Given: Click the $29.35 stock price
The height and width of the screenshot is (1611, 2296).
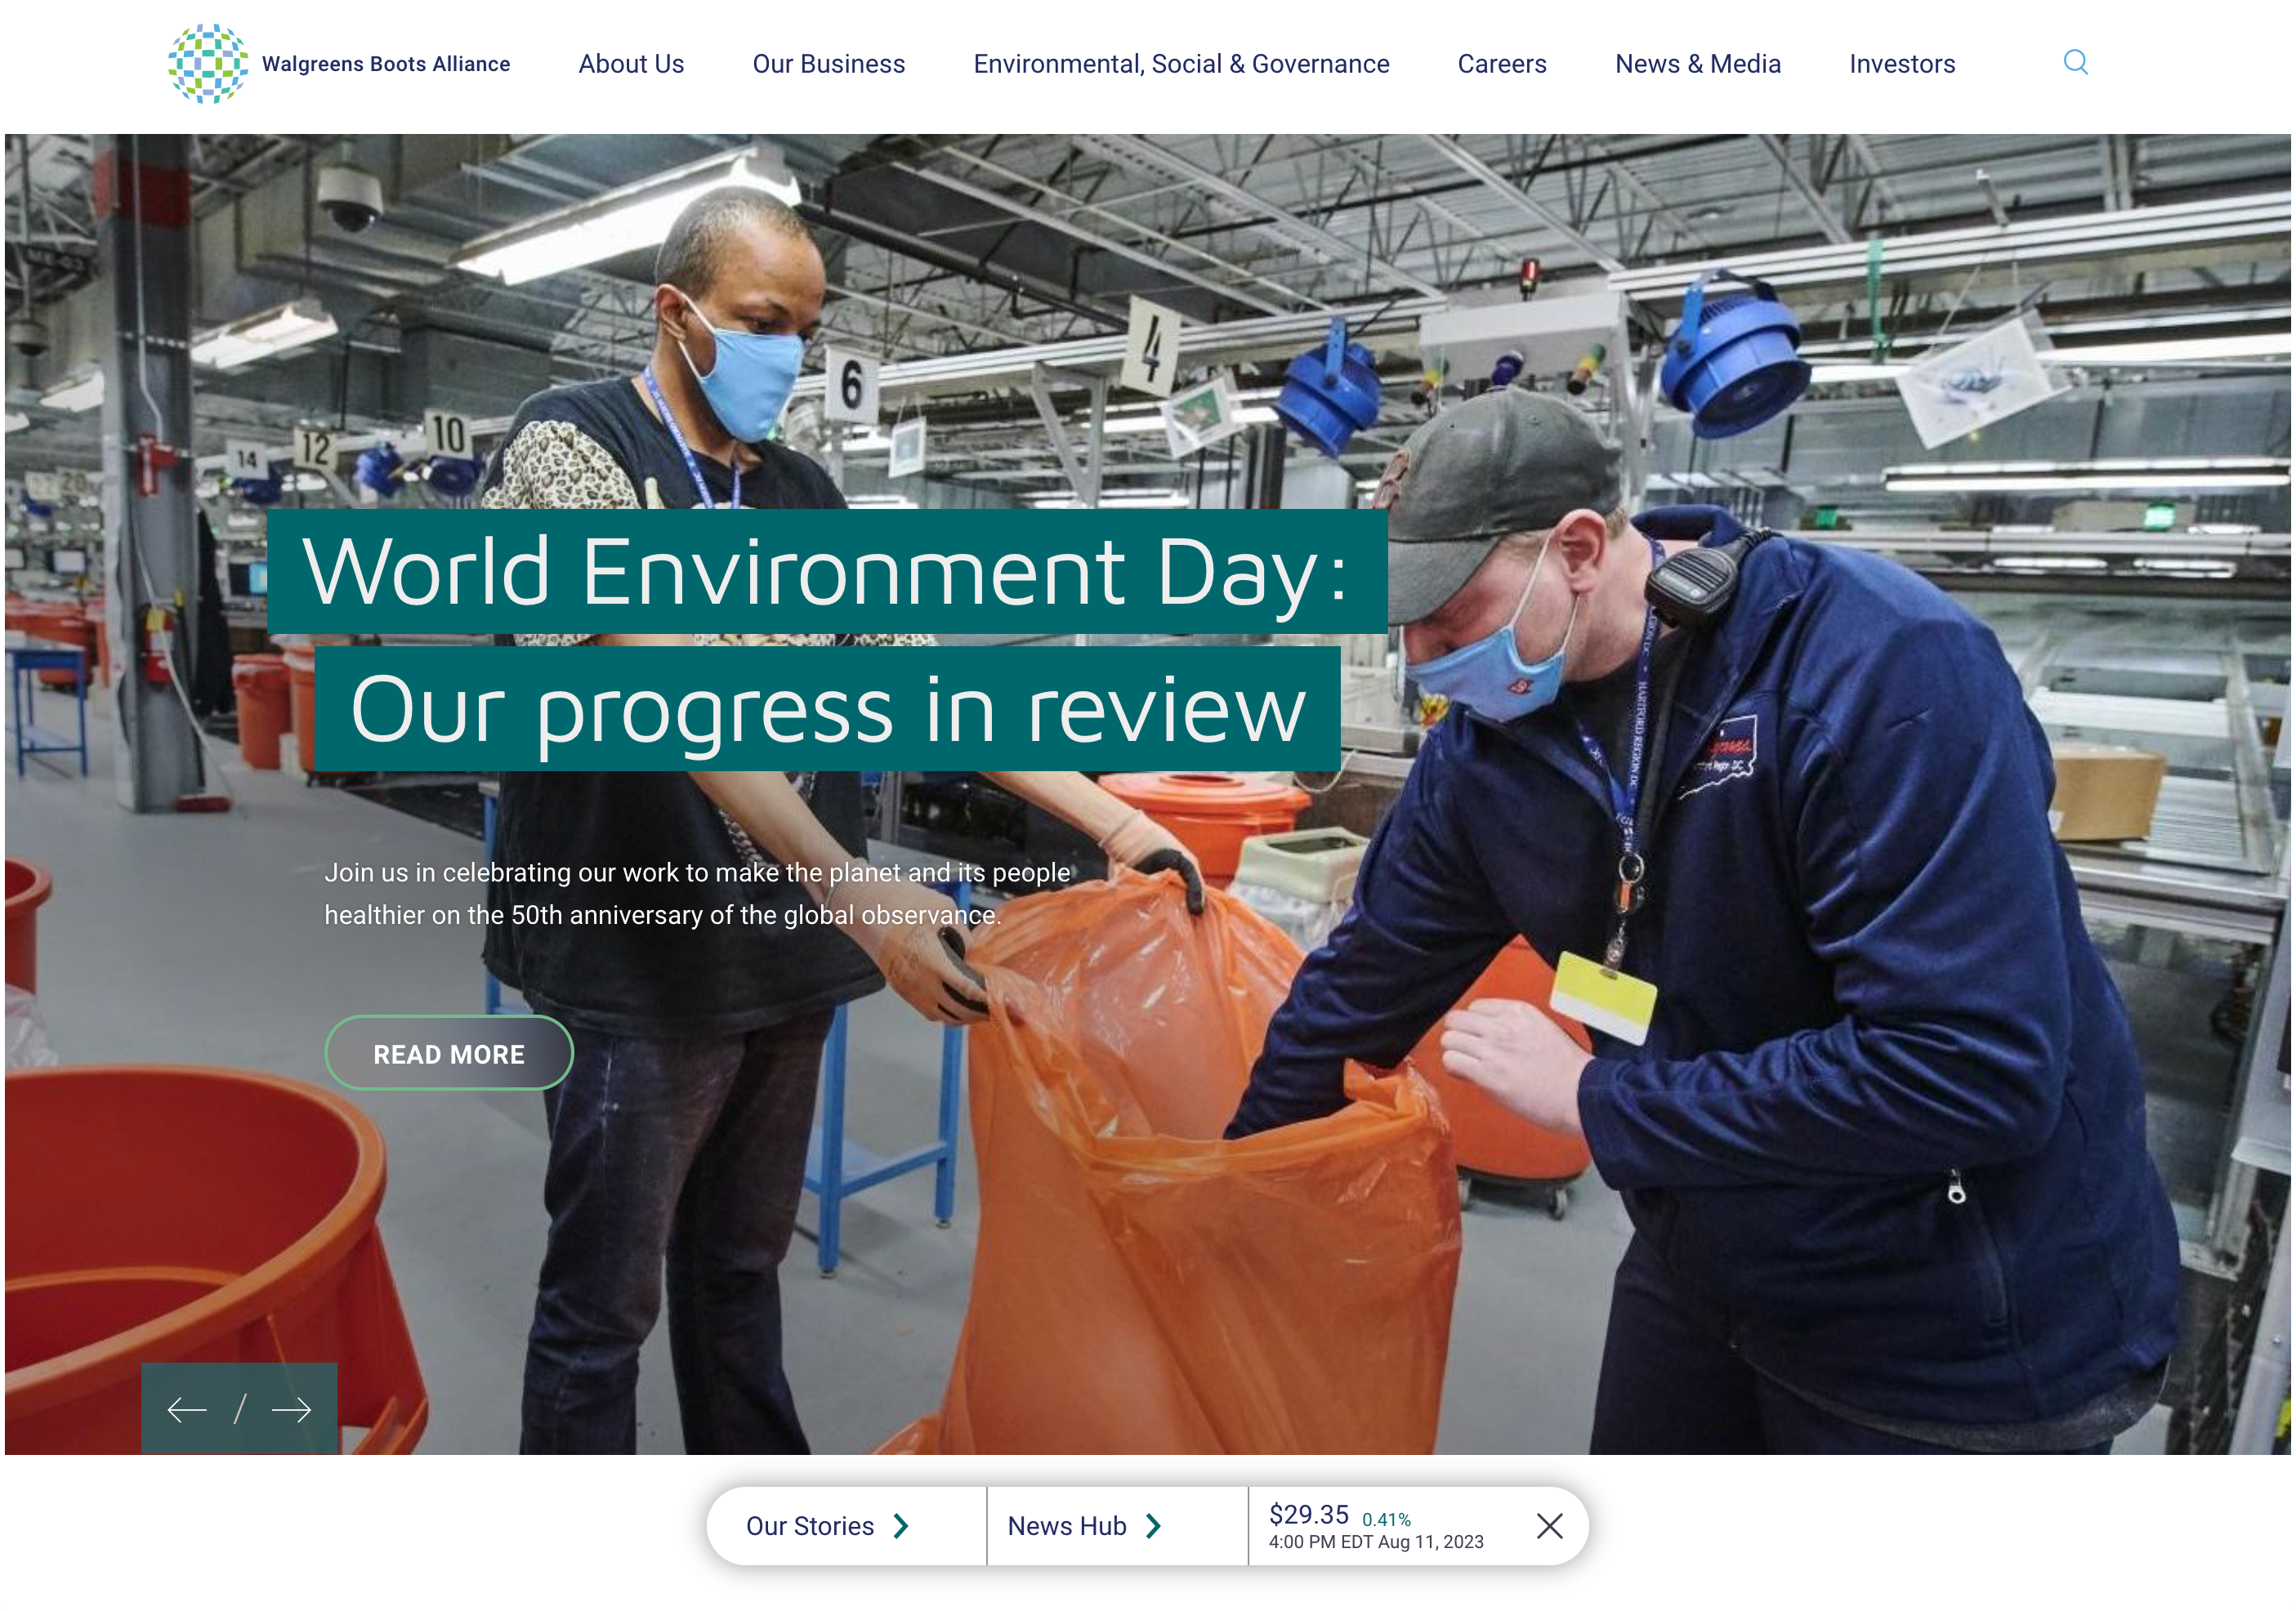Looking at the screenshot, I should [x=1308, y=1514].
